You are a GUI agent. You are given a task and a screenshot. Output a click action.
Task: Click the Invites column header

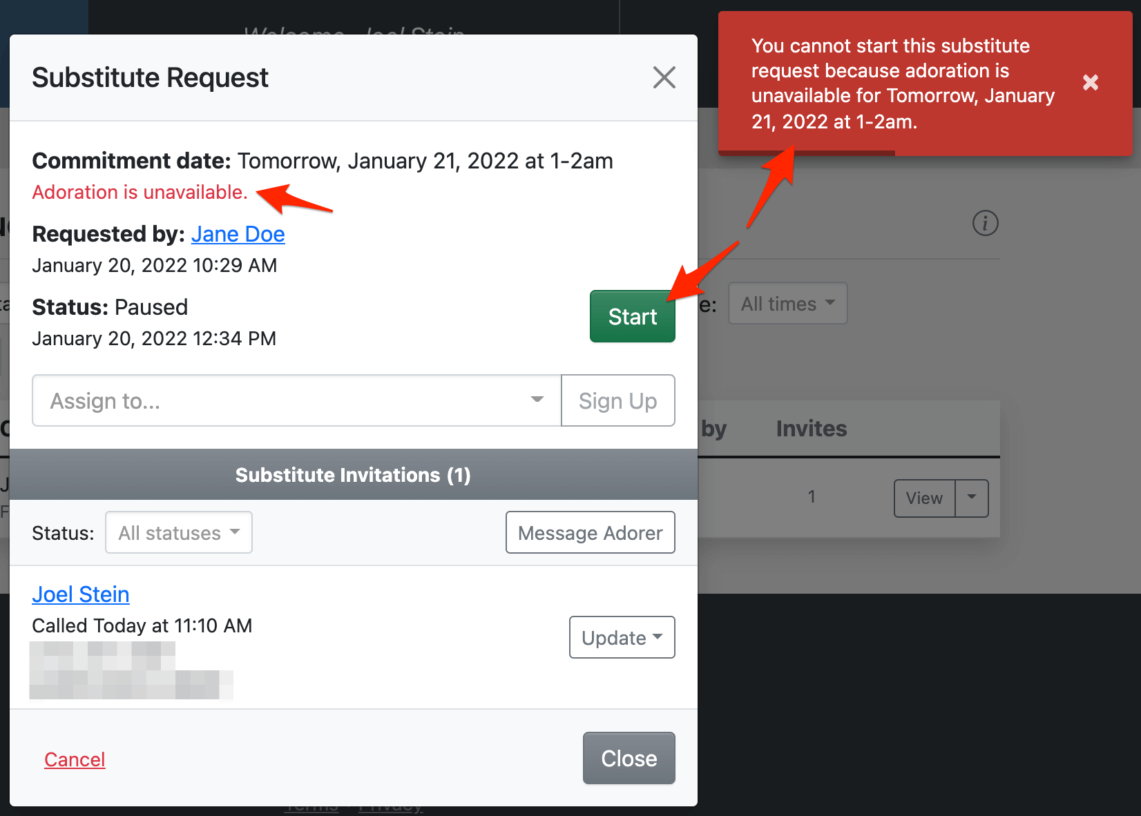(811, 429)
